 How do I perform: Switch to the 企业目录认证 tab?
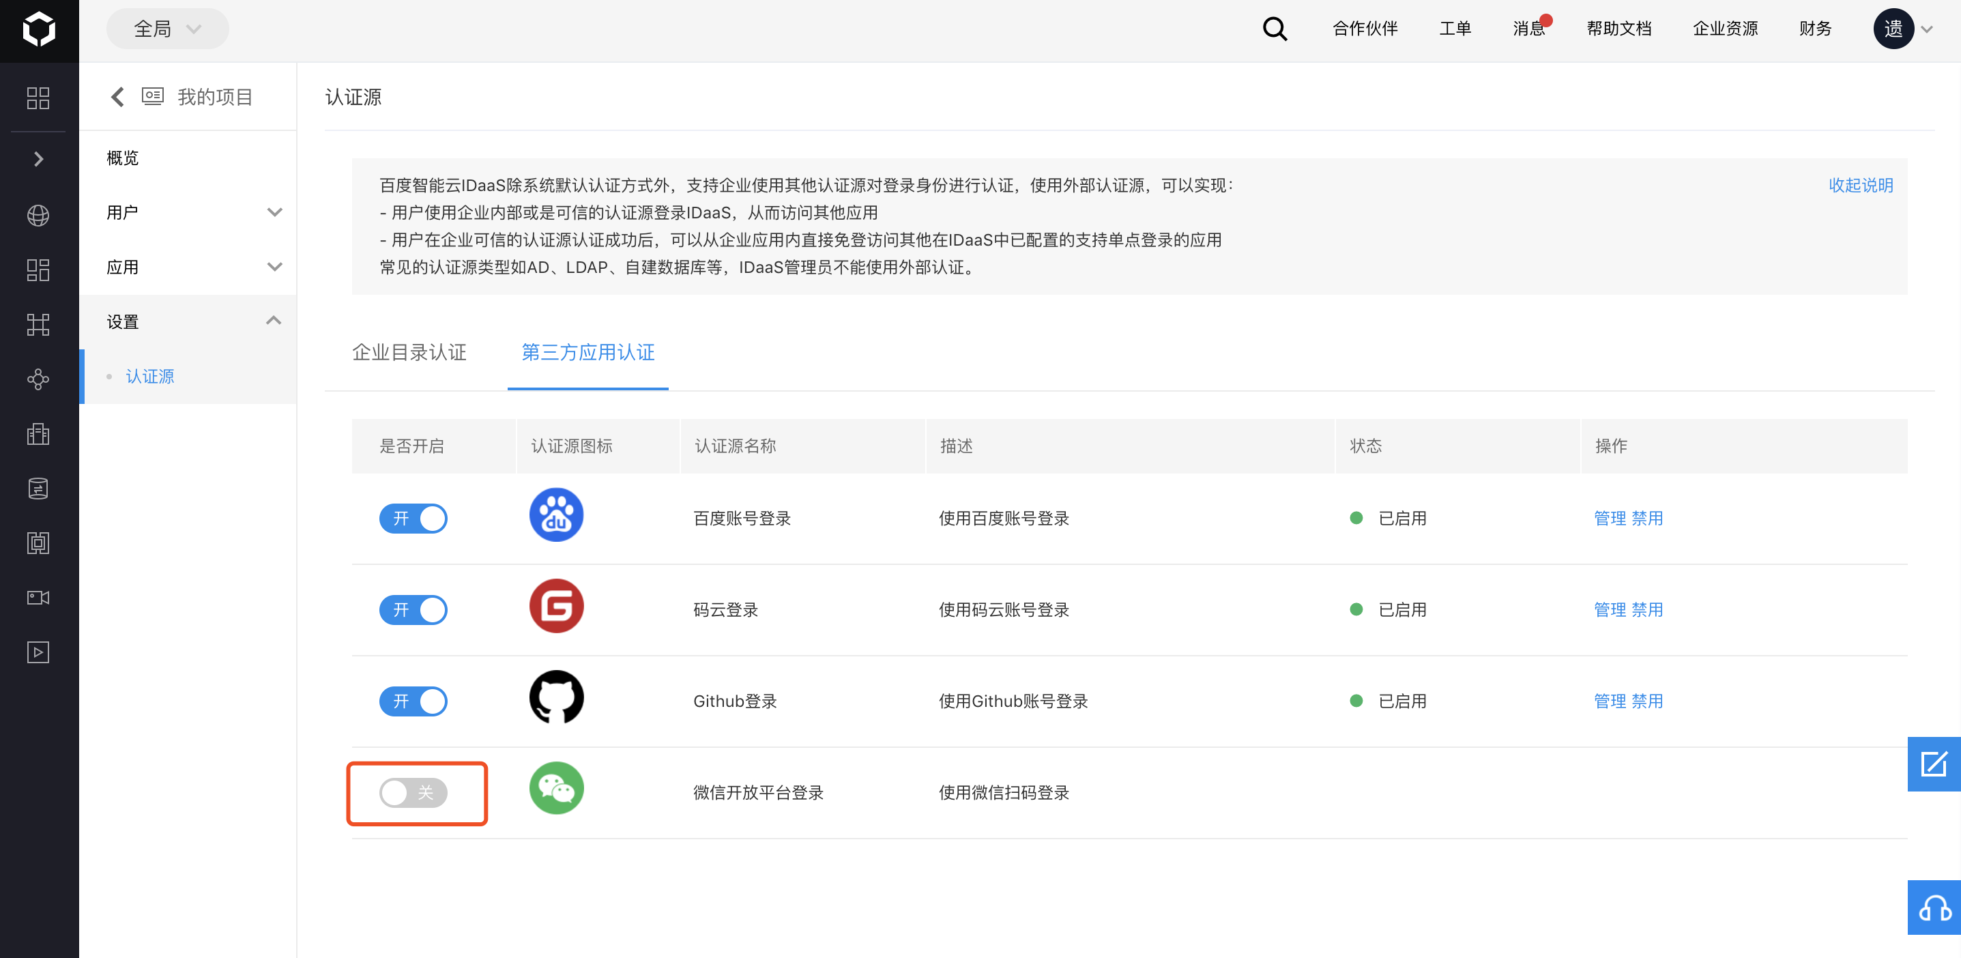pos(409,353)
